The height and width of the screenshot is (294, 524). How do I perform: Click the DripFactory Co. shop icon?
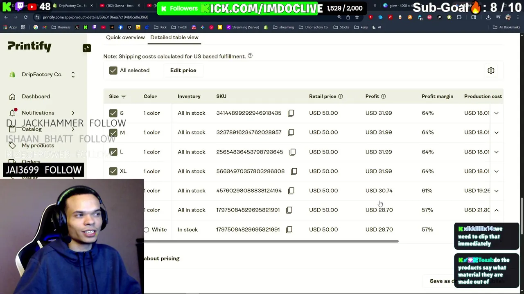[x=12, y=75]
